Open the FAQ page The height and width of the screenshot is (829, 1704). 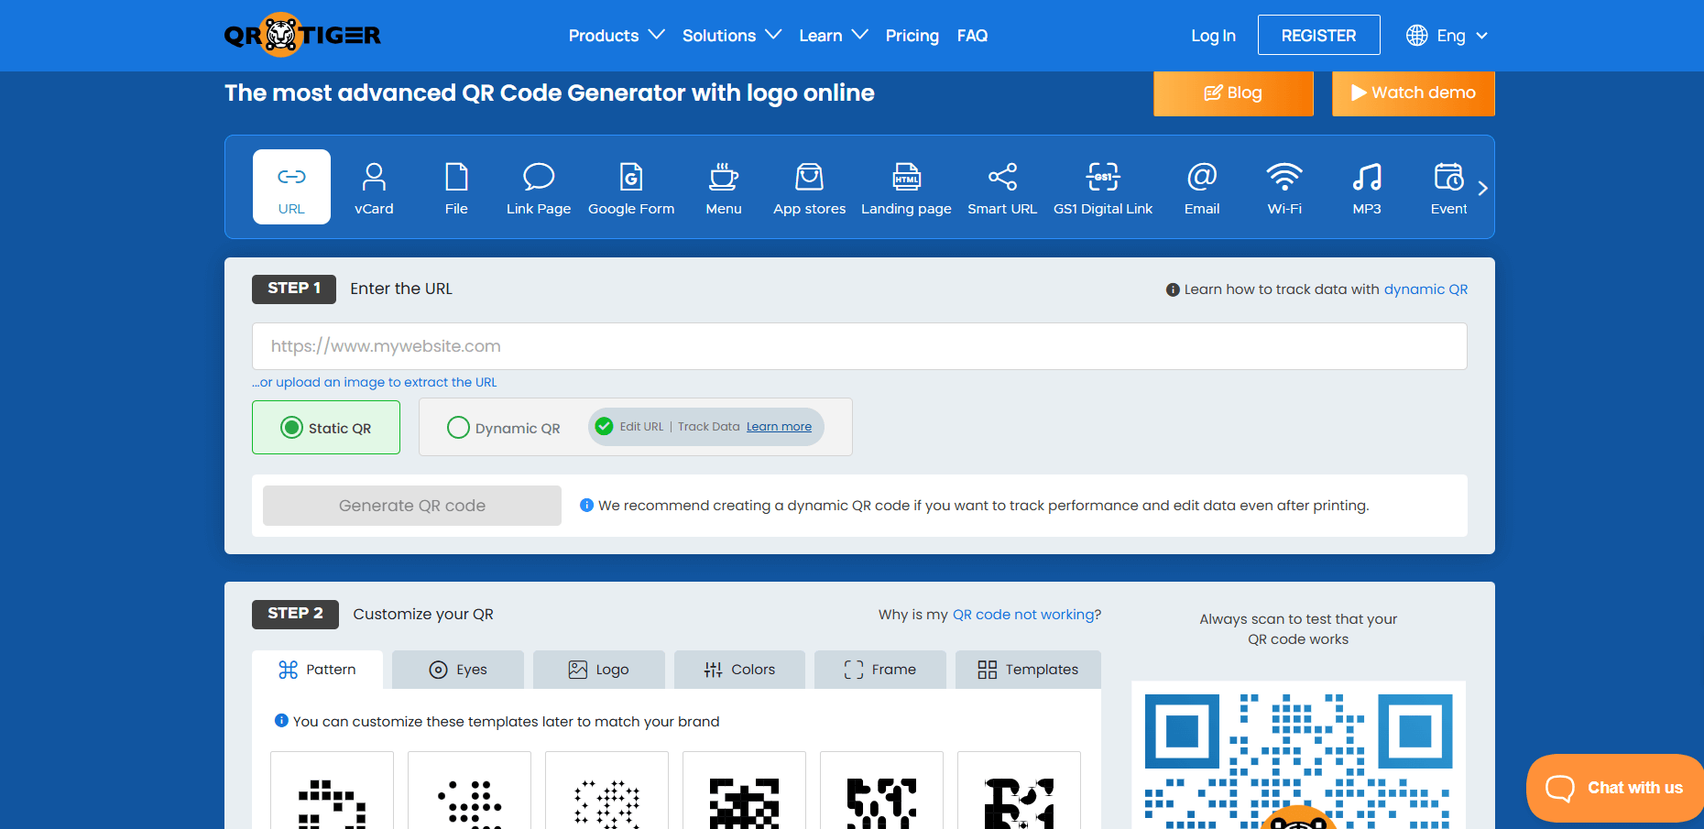point(972,36)
